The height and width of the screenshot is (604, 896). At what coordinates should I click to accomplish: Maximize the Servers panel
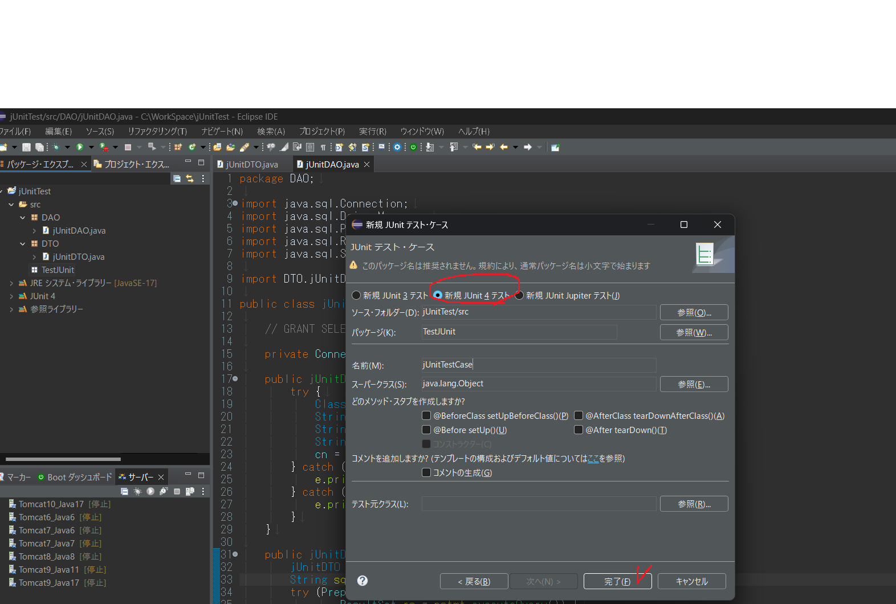[201, 475]
